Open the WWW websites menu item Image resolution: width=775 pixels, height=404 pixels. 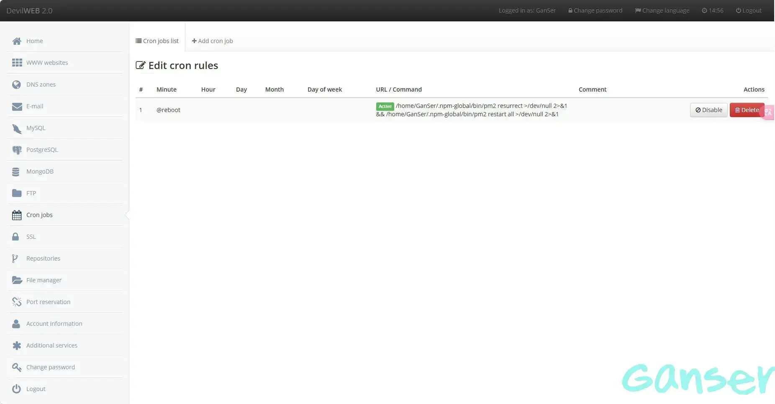coord(47,63)
